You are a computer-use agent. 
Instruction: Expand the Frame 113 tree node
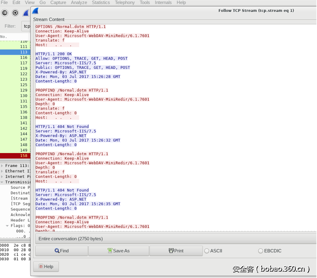click(x=2, y=166)
